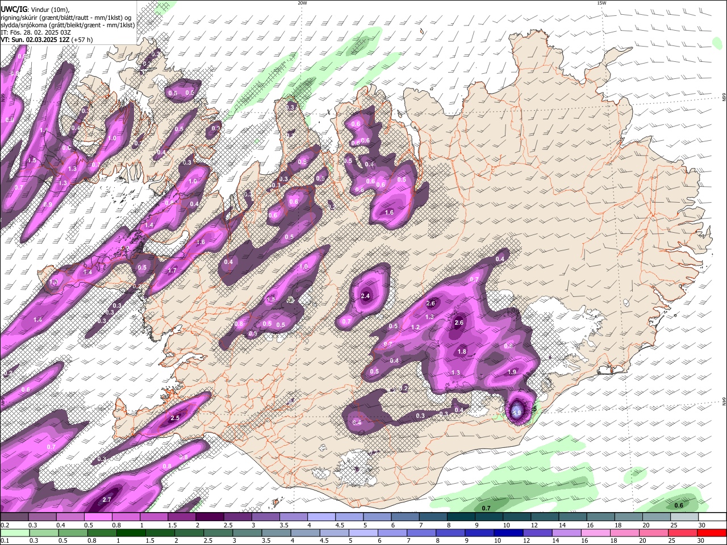Click the '1.2' value in the central snow area
The height and width of the screenshot is (545, 727).
[x=415, y=327]
